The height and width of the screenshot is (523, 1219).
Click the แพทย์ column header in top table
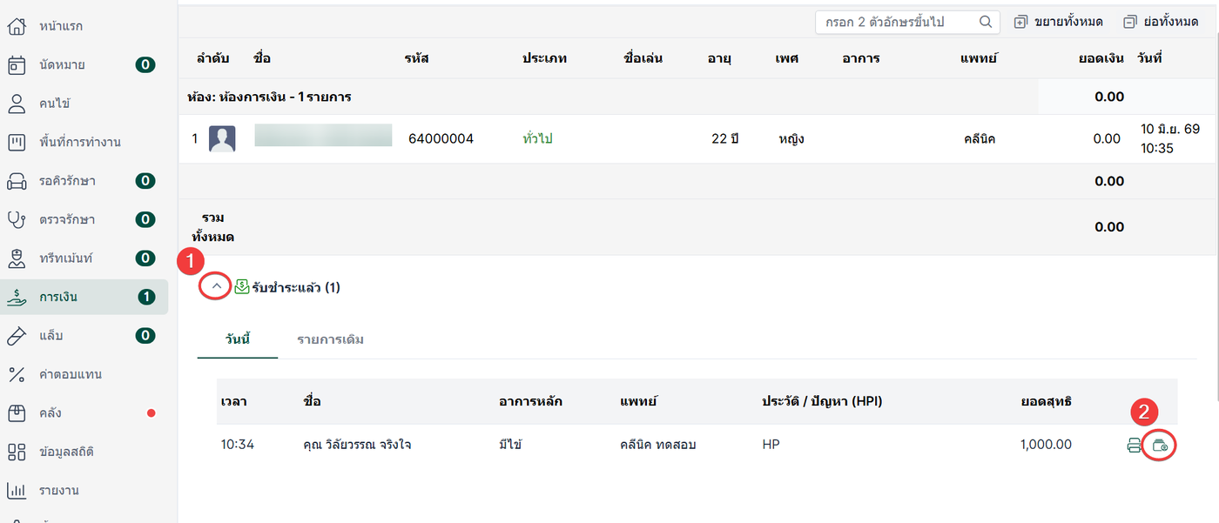[979, 58]
